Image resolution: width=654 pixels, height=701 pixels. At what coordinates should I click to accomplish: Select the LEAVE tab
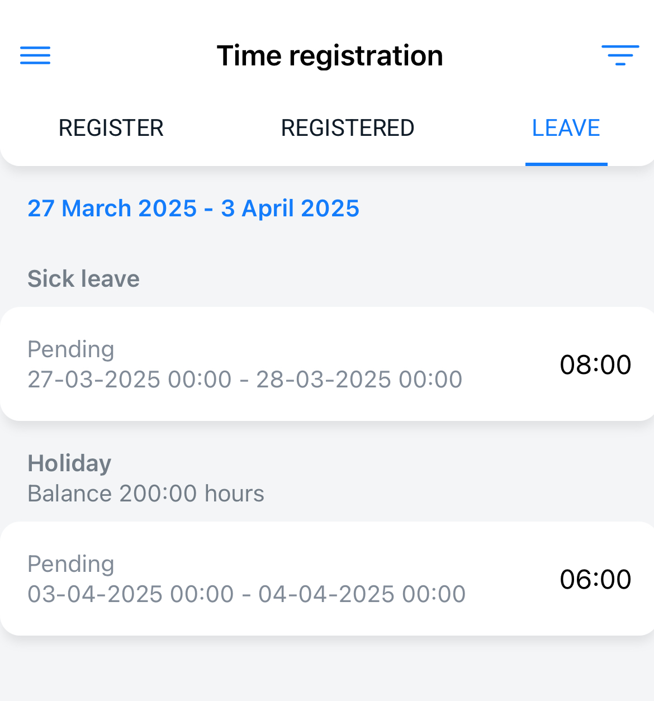point(566,128)
